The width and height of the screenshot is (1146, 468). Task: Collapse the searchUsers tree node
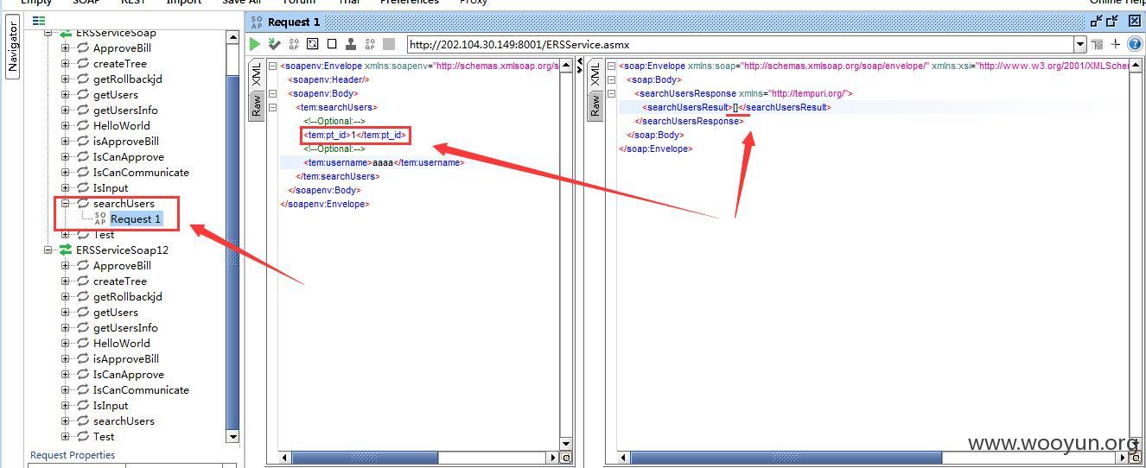65,204
